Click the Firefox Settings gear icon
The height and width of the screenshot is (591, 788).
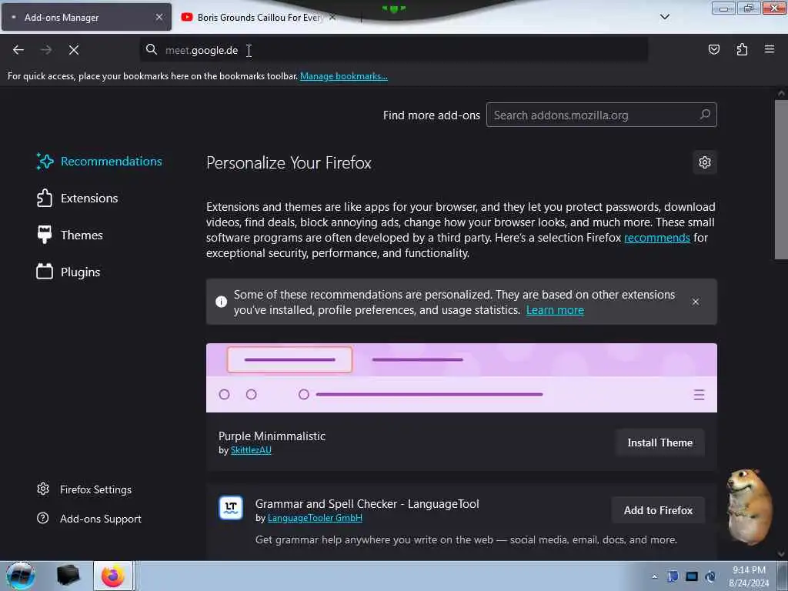43,489
